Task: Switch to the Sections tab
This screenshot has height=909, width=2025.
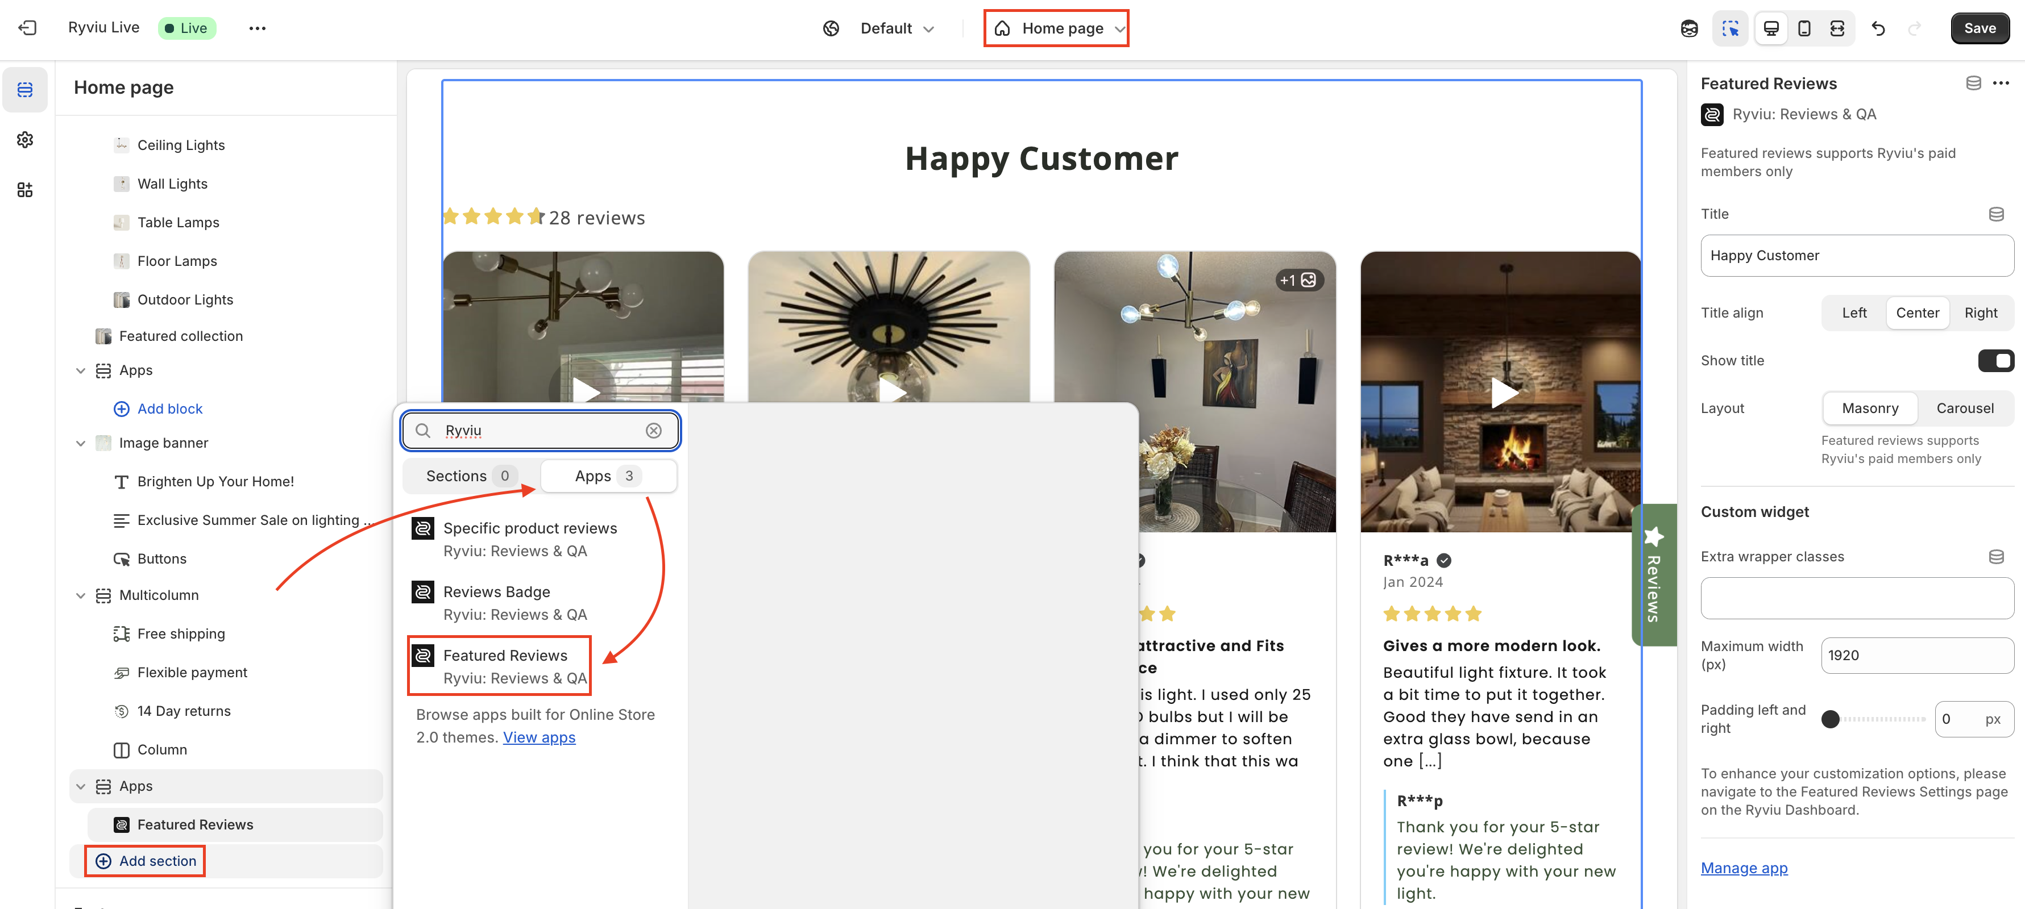Action: [471, 476]
